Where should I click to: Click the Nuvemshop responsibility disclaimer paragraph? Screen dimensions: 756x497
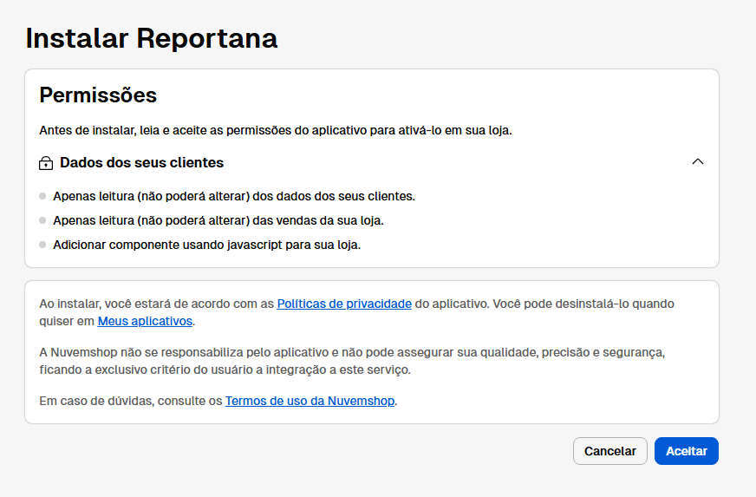[352, 361]
